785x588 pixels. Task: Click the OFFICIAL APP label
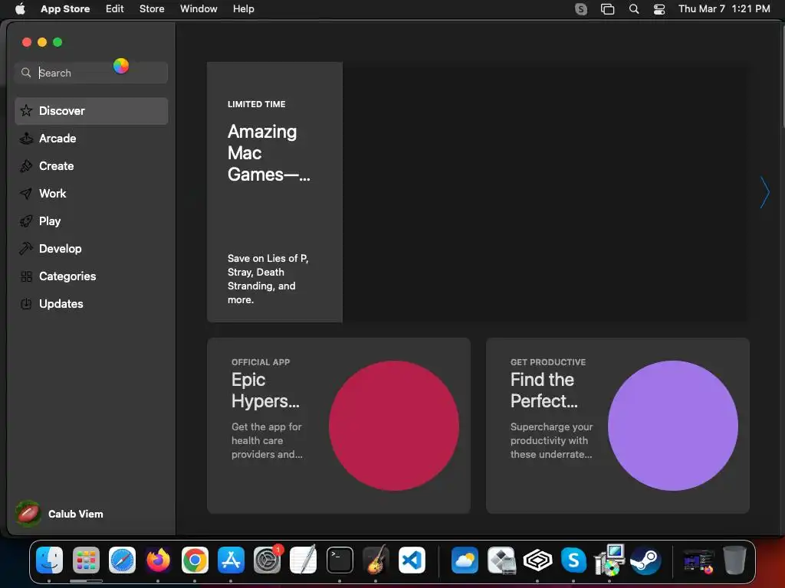[261, 362]
